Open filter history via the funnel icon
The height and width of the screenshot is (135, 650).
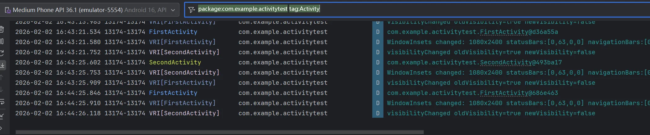click(192, 10)
